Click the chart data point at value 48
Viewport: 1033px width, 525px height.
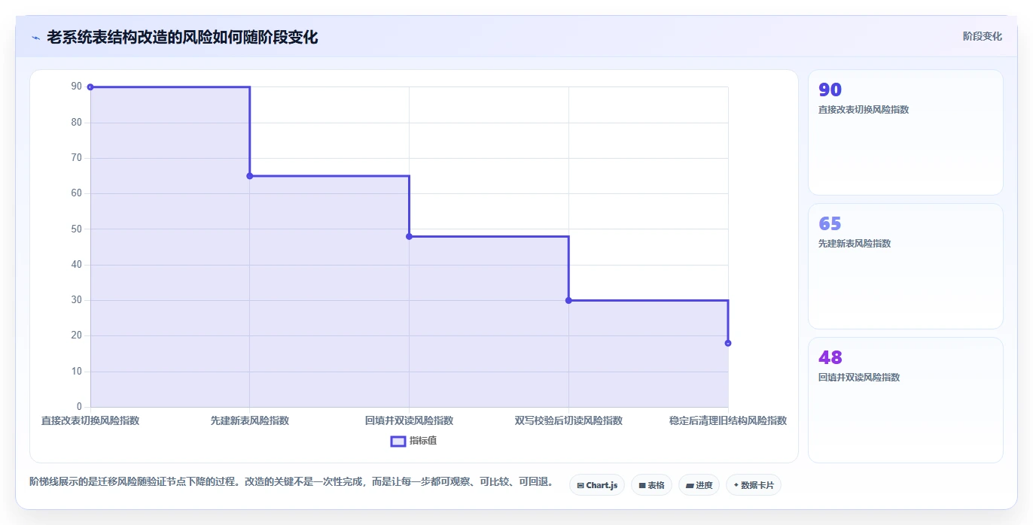[x=409, y=236]
